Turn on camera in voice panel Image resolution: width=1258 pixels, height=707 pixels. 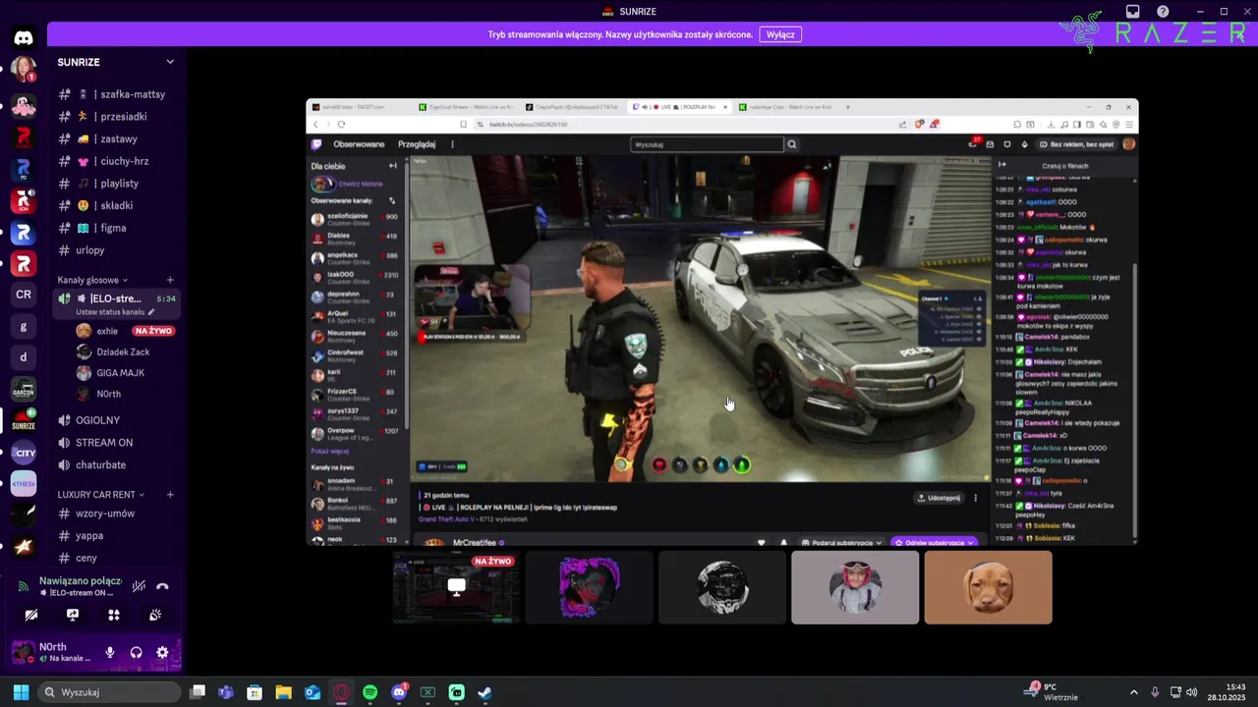tap(31, 615)
